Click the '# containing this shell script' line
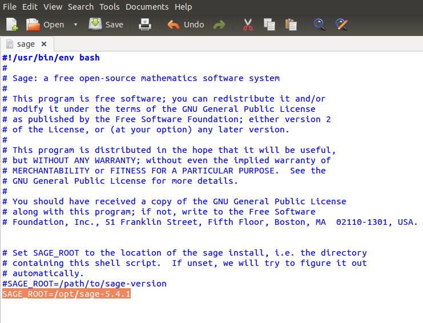 coord(184,263)
